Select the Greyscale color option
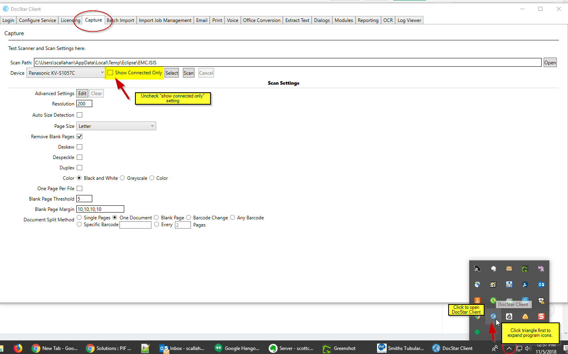The image size is (568, 354). tap(122, 178)
